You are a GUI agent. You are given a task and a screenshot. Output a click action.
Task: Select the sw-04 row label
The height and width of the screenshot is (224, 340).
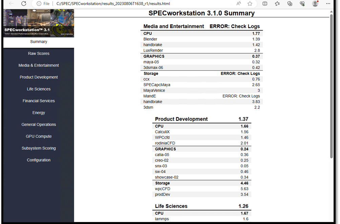(160, 172)
